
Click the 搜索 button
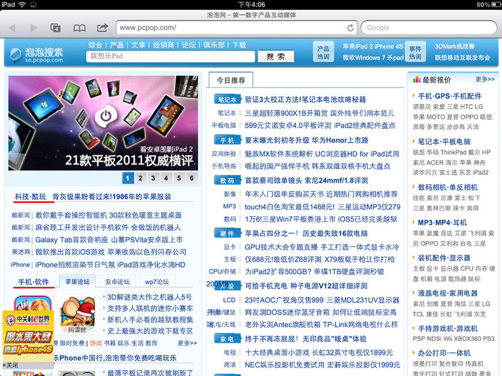tap(276, 57)
